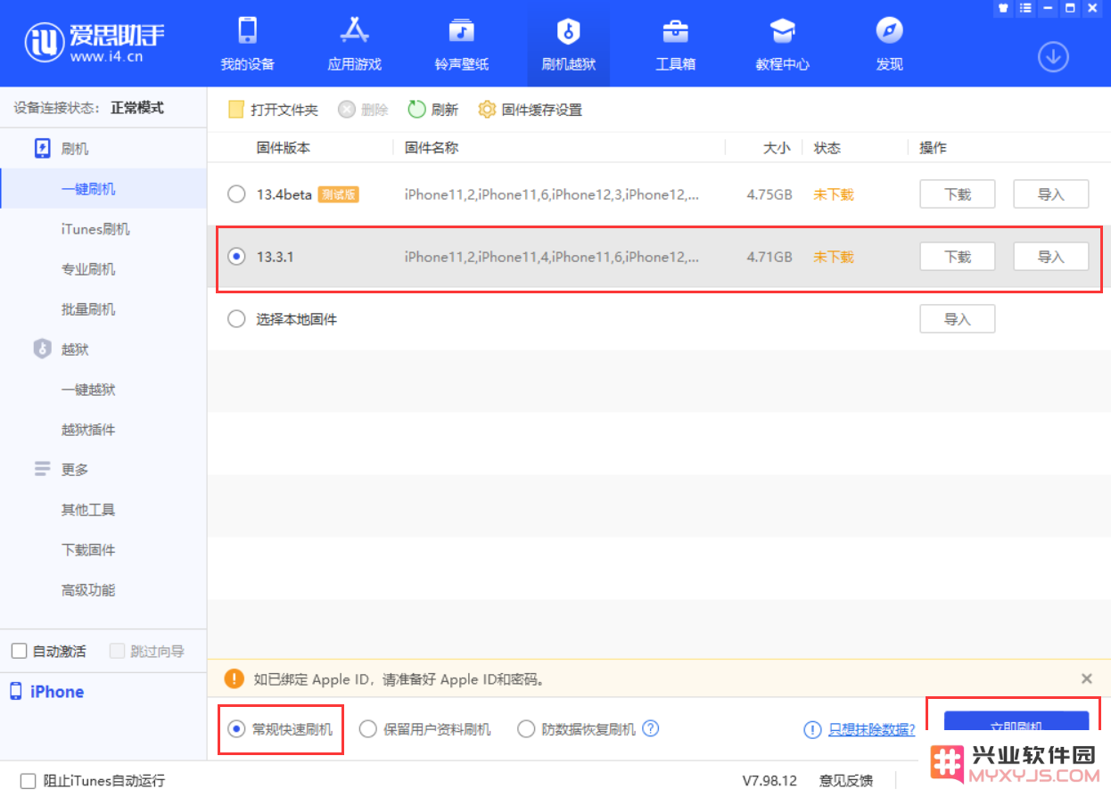Screen dimensions: 1111x797
Task: Import firmware for the 13.3.1 row
Action: [1051, 257]
